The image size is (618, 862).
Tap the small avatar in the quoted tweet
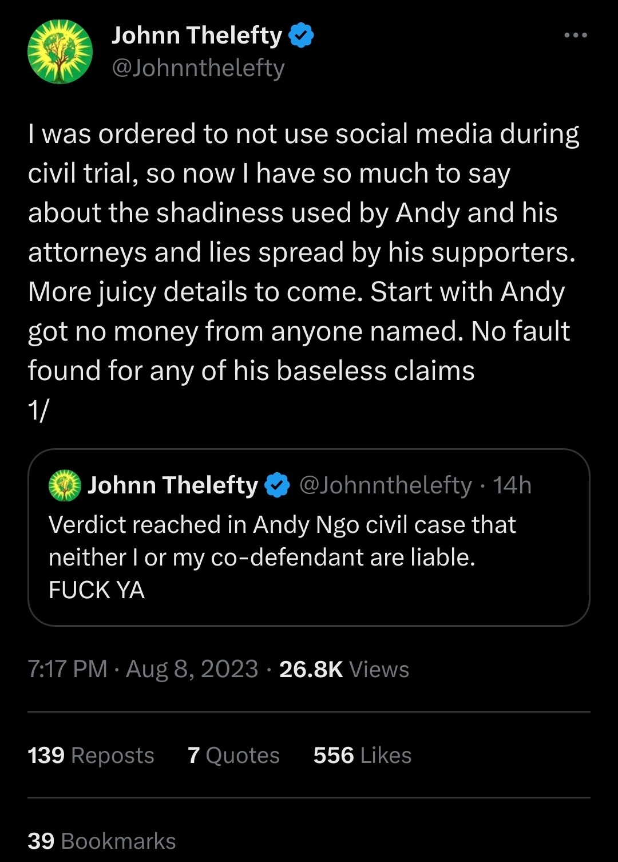(x=65, y=485)
